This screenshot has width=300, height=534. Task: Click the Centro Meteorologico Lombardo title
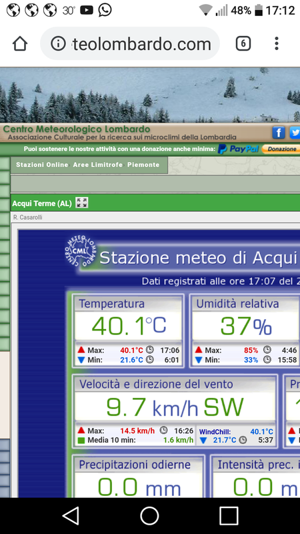tap(77, 129)
